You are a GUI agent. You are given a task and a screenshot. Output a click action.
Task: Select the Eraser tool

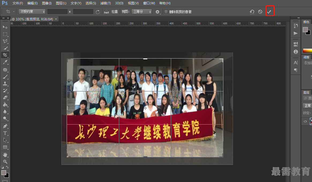tap(5, 98)
